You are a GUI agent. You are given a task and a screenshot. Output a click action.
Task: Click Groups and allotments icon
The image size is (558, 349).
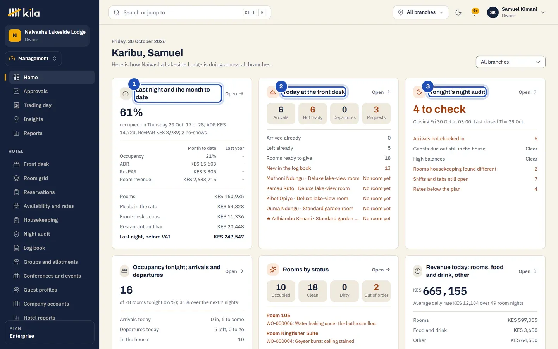tap(16, 262)
